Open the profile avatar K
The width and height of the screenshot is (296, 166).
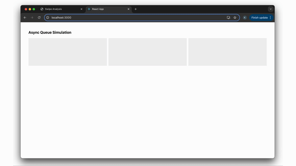click(x=245, y=18)
